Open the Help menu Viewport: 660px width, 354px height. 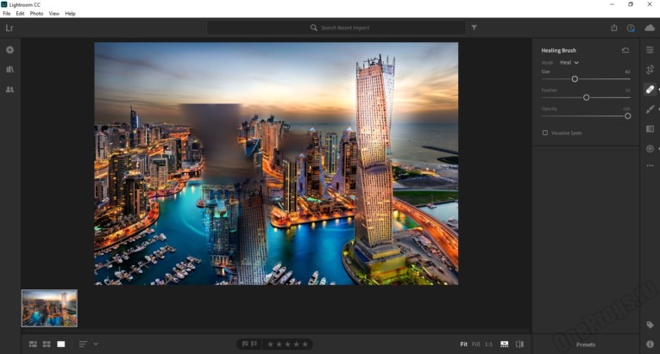click(70, 14)
